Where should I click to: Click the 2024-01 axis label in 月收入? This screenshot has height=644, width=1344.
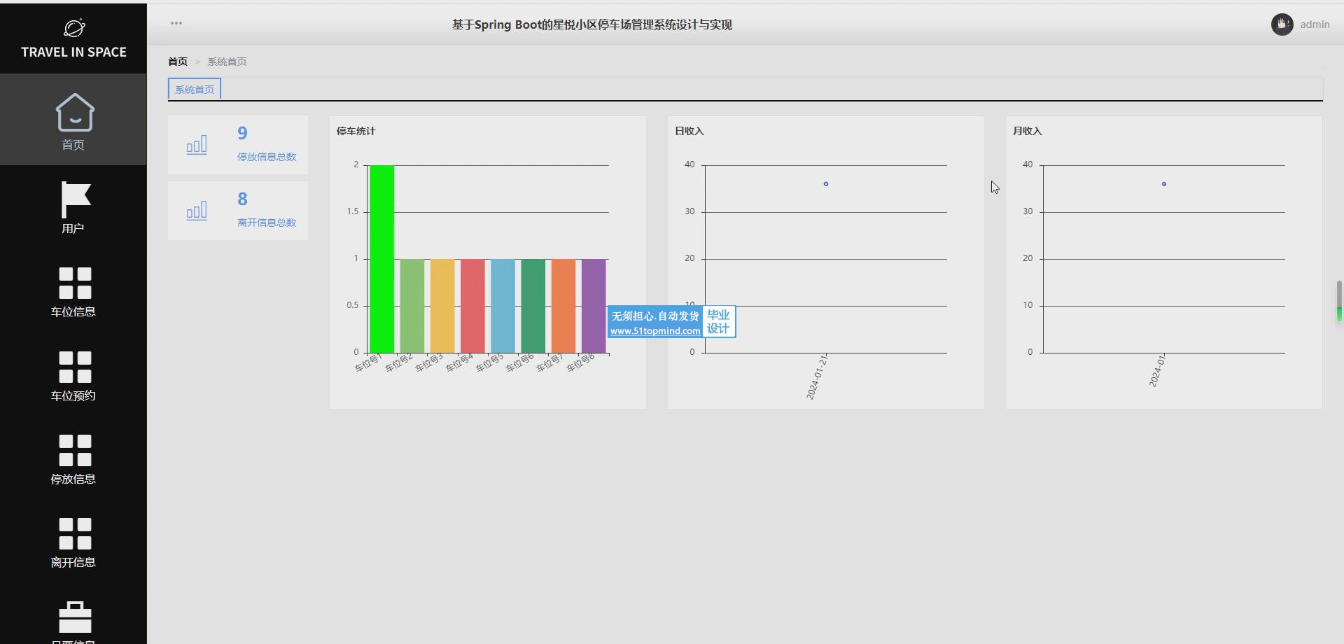(1157, 371)
